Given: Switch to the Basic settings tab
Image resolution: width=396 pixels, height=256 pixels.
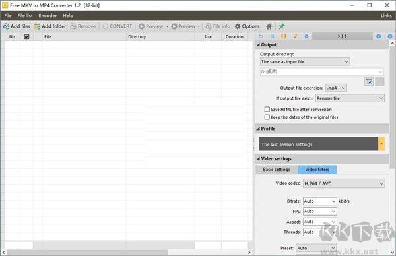Looking at the screenshot, I should click(277, 170).
